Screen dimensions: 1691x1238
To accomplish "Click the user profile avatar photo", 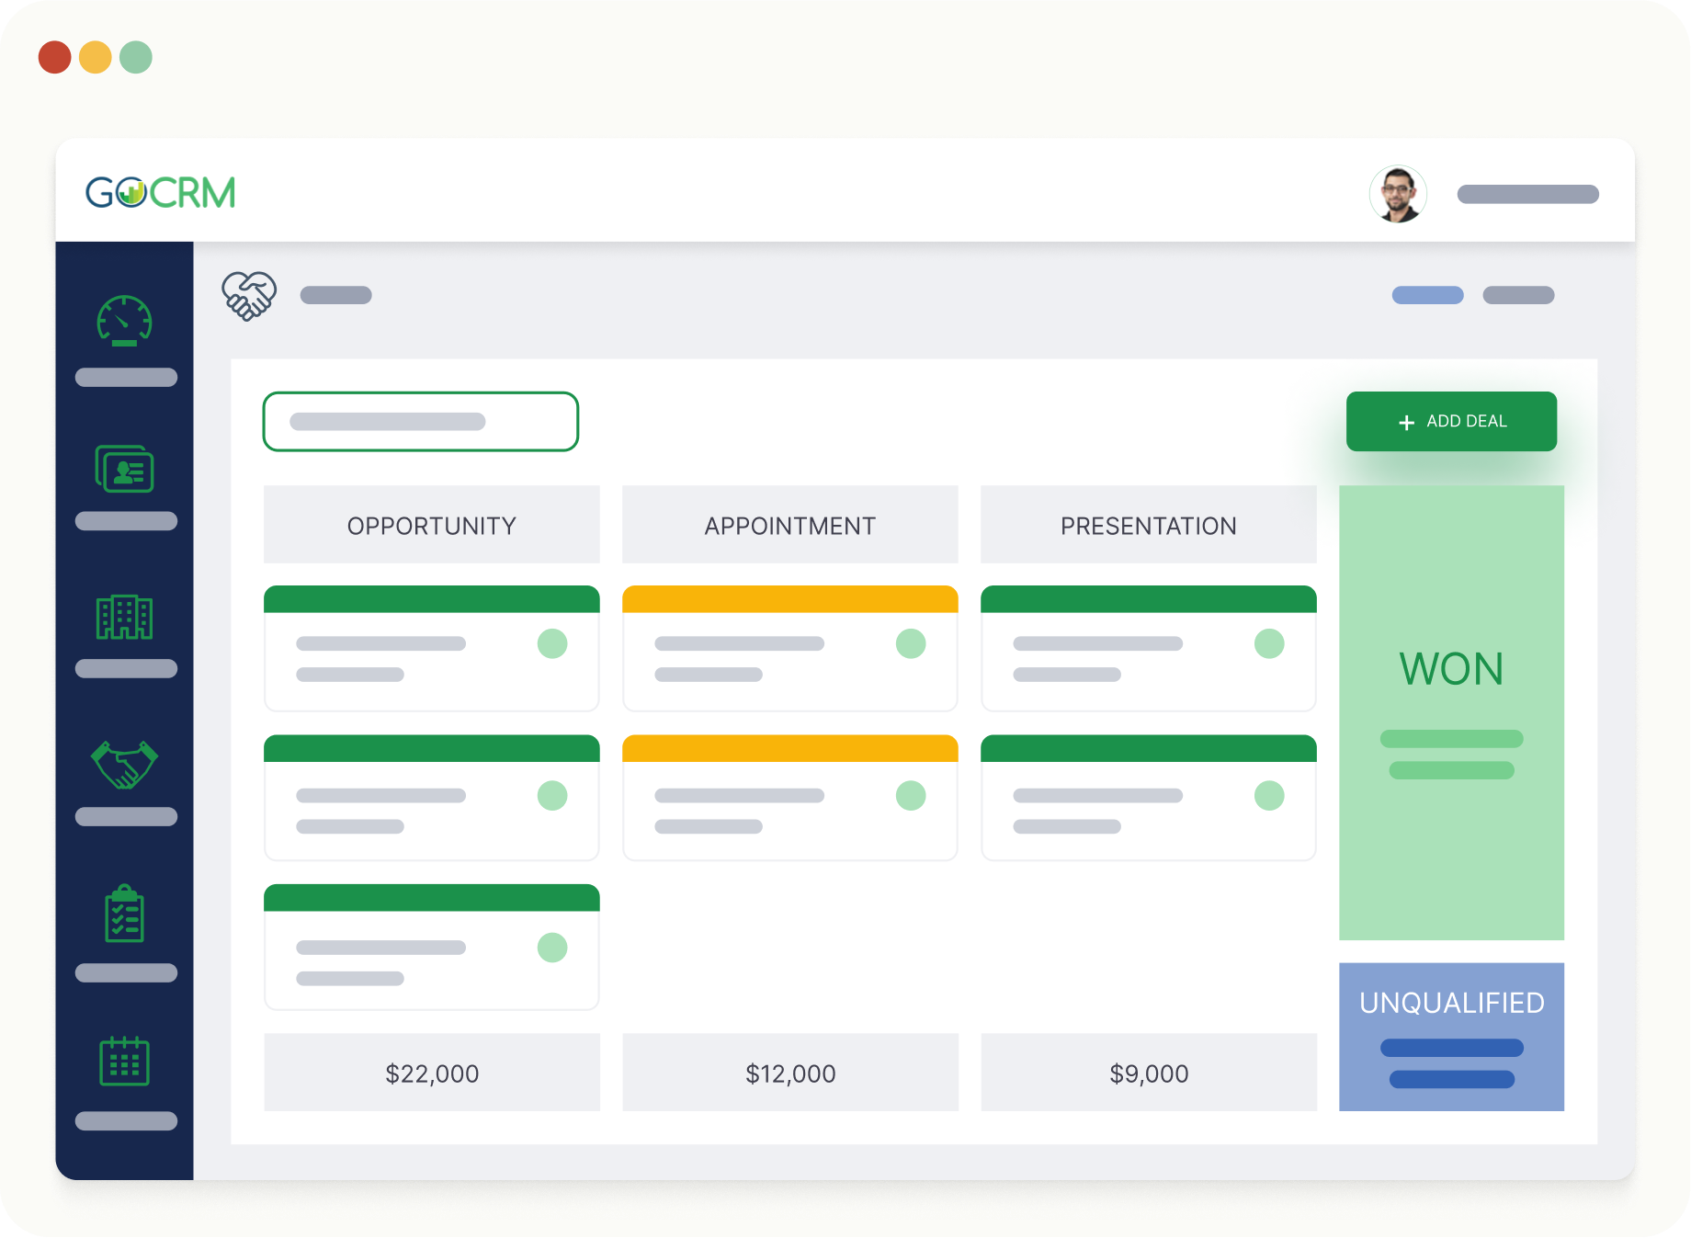I will [x=1398, y=194].
